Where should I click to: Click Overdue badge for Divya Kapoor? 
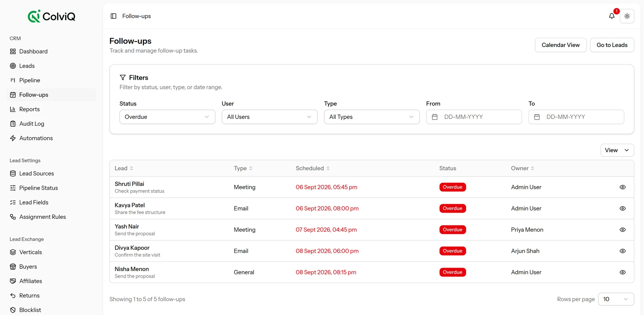click(x=453, y=251)
